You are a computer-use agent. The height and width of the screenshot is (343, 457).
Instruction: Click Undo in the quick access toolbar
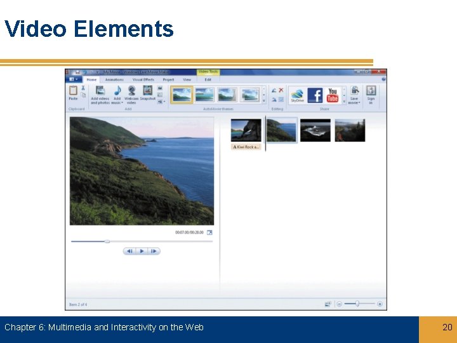tap(85, 72)
